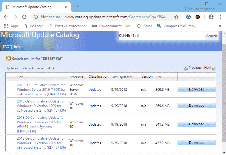Download the Windows Server 2016 update
Screen dimensions: 226x155
pyautogui.click(x=196, y=89)
